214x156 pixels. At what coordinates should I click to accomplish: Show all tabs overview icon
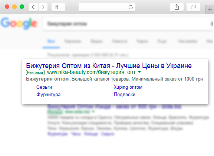coord(193,7)
